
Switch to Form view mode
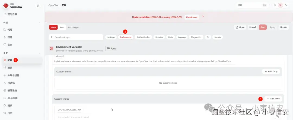pyautogui.click(x=53, y=27)
